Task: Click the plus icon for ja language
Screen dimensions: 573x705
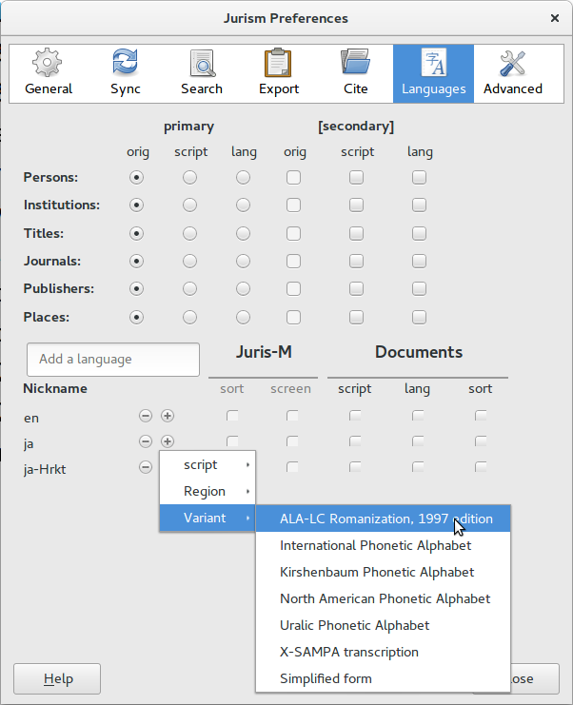Action: [168, 441]
